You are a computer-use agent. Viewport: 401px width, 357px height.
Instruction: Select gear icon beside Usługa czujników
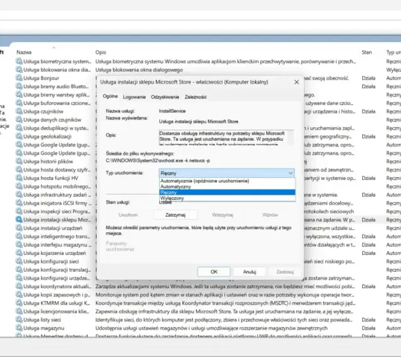(19, 111)
